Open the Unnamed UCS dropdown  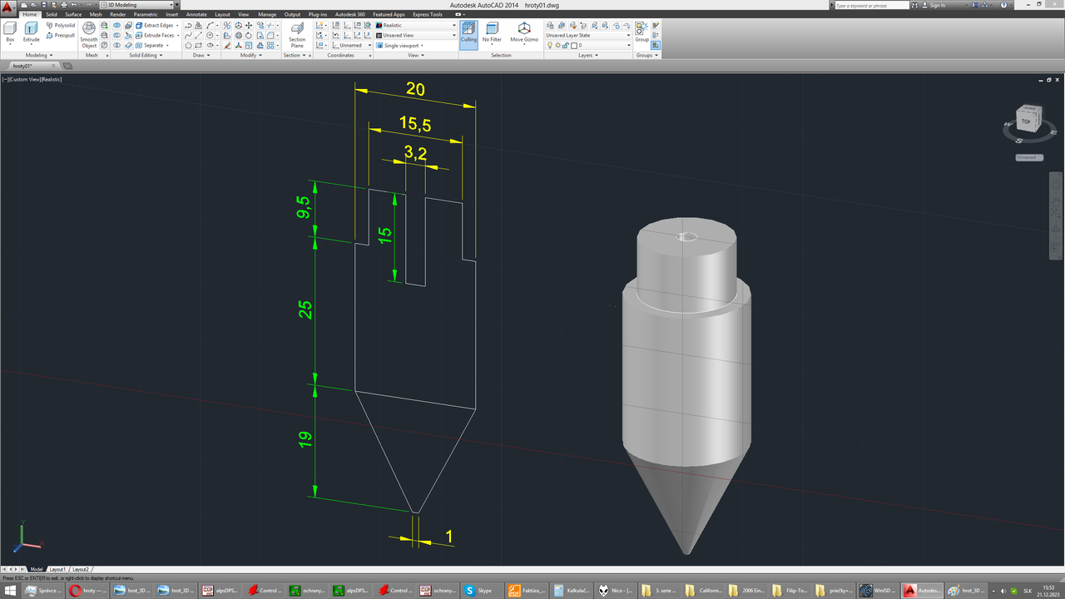point(353,46)
